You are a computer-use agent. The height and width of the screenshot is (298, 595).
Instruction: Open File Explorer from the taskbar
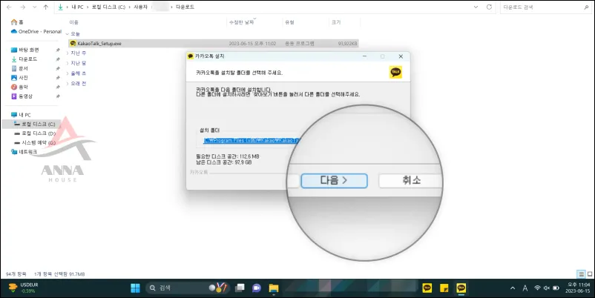tap(274, 288)
